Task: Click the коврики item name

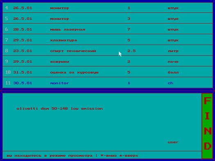Action: [59, 62]
